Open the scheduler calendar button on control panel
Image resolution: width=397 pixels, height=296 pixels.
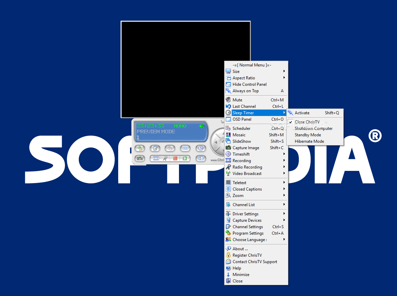[170, 148]
